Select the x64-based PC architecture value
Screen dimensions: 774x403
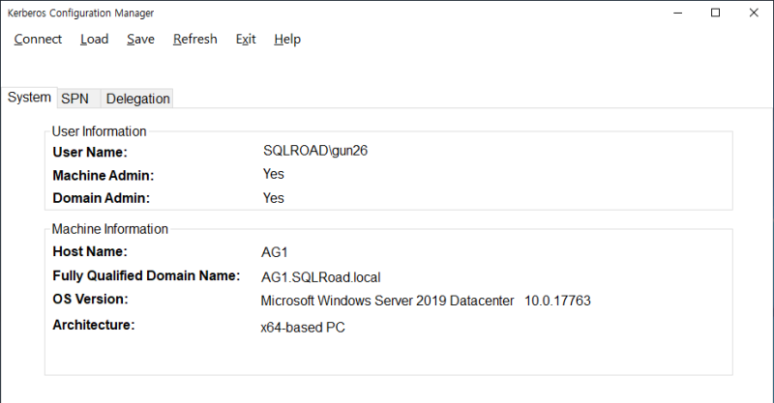303,327
